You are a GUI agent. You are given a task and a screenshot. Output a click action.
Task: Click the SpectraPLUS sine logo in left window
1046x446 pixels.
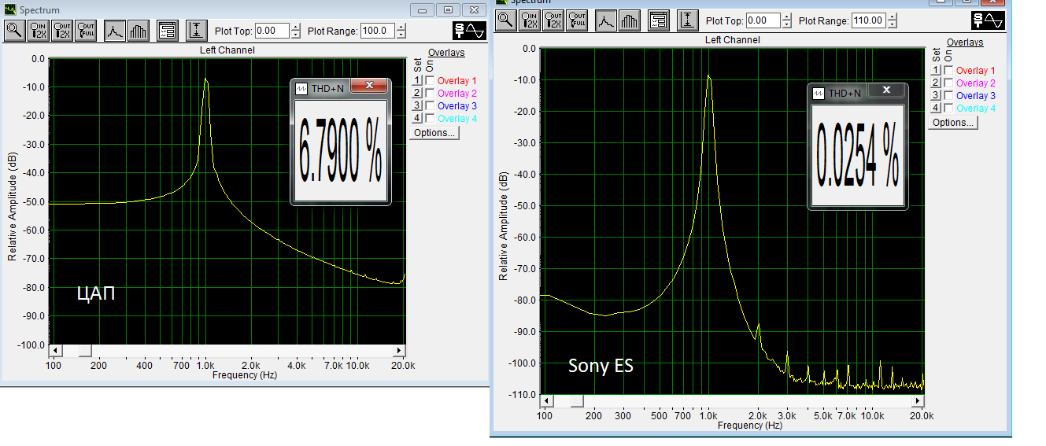pos(470,31)
